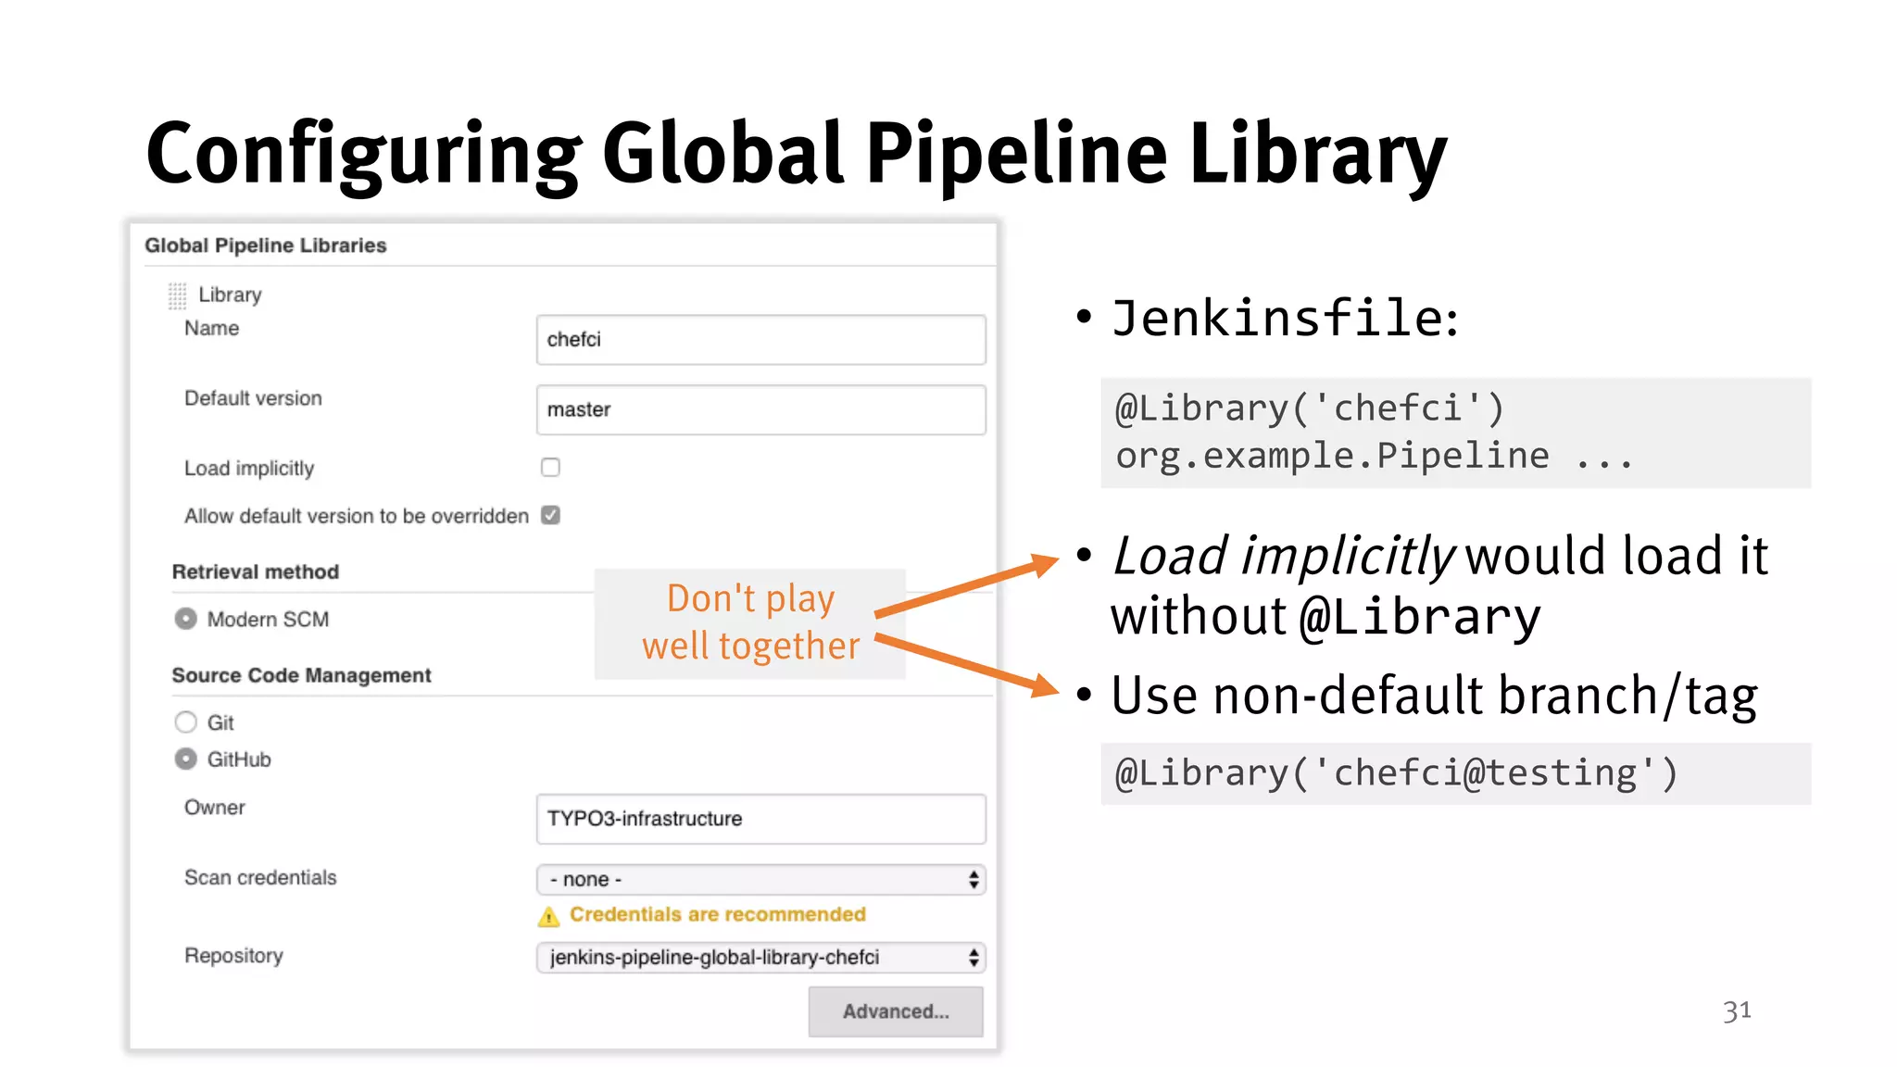Open the Scan credentials dropdown
This screenshot has height=1067, width=1897.
pos(760,879)
